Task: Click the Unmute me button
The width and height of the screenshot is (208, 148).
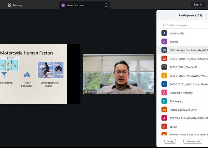Action: 192,141
